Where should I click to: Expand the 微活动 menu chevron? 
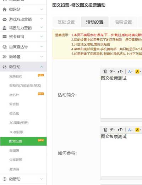coord(42,179)
